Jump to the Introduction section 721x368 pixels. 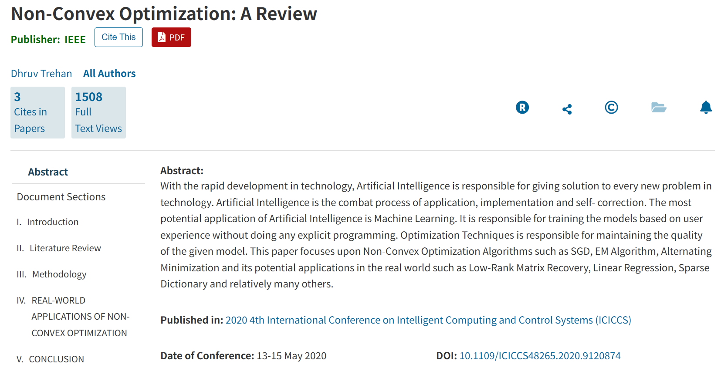tap(47, 222)
